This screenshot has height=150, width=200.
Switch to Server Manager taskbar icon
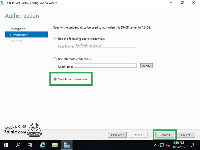[67, 145]
